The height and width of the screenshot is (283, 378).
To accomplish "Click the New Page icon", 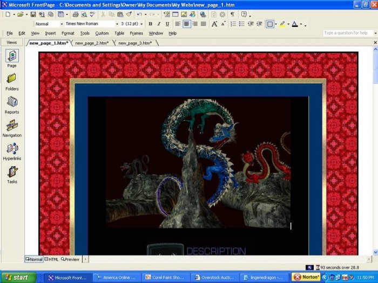I will coord(8,15).
